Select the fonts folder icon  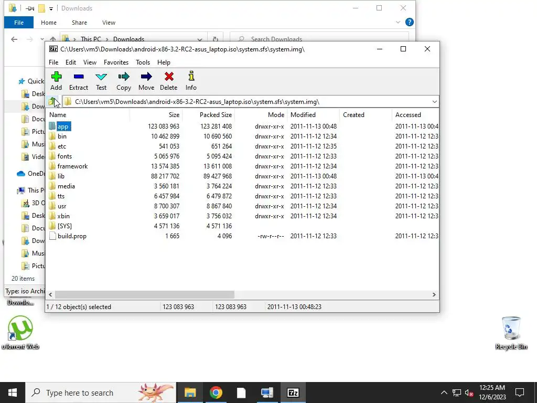coord(52,156)
